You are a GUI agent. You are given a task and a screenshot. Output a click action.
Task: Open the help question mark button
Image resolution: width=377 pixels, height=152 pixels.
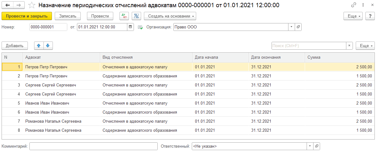tap(370, 16)
